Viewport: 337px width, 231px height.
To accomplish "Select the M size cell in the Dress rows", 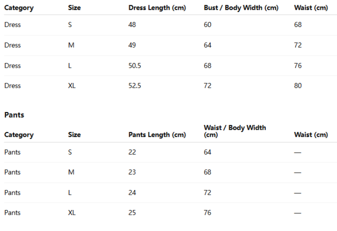I will pyautogui.click(x=71, y=45).
